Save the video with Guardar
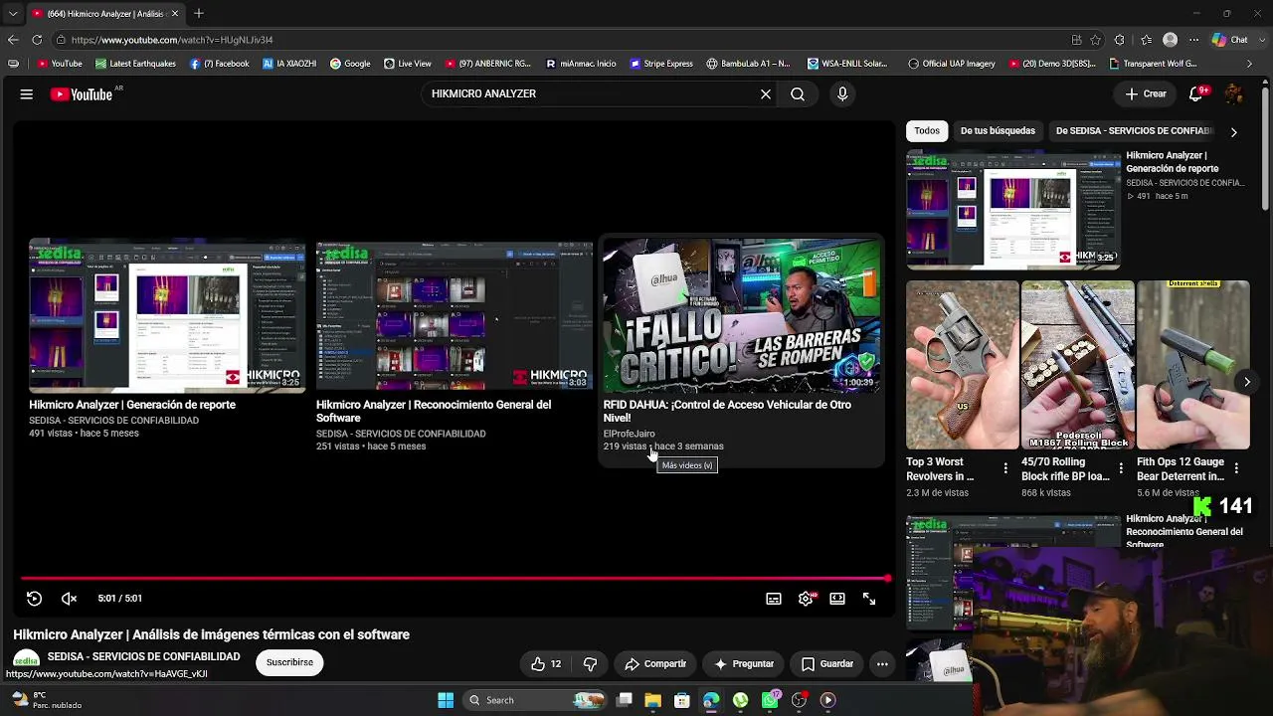This screenshot has width=1273, height=716. click(827, 664)
